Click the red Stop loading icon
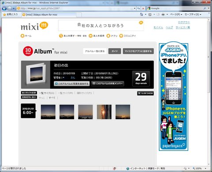Viewport: 212px width, 172px height. tap(143, 8)
